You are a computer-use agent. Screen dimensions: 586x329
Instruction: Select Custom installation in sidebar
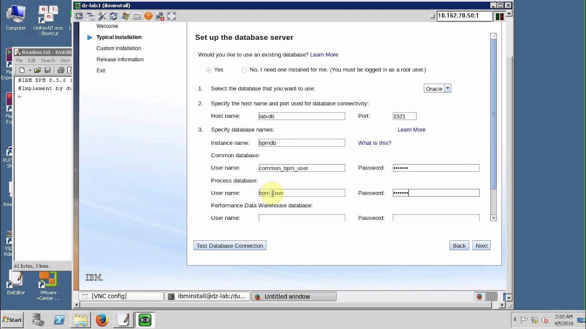click(x=119, y=48)
